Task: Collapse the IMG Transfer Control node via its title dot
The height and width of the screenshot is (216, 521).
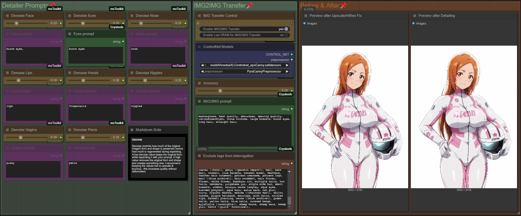Action: coord(199,16)
